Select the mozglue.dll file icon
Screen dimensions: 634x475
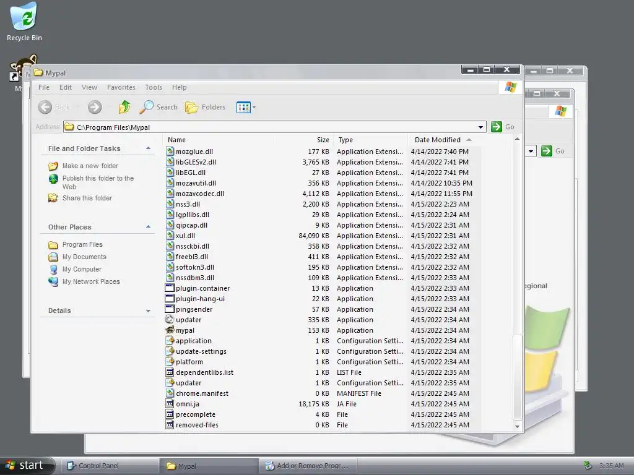pos(170,152)
